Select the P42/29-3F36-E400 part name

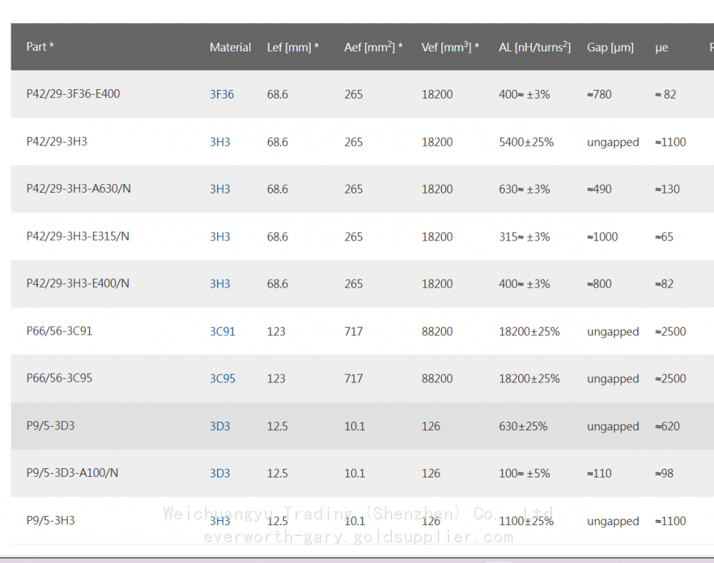(x=73, y=93)
